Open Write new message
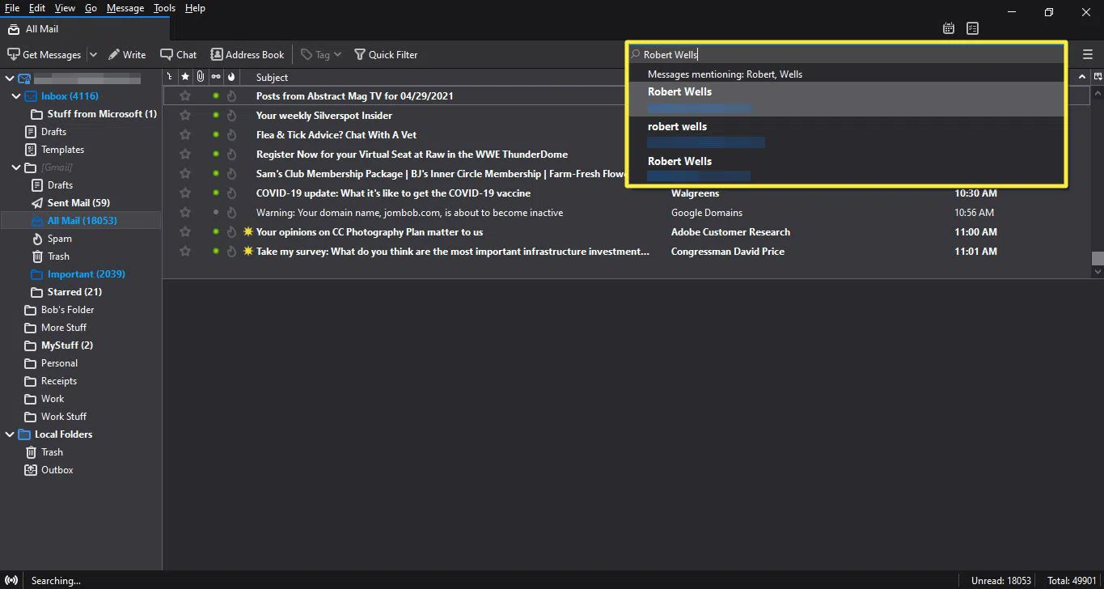Screen dimensions: 1104x589 click(127, 54)
